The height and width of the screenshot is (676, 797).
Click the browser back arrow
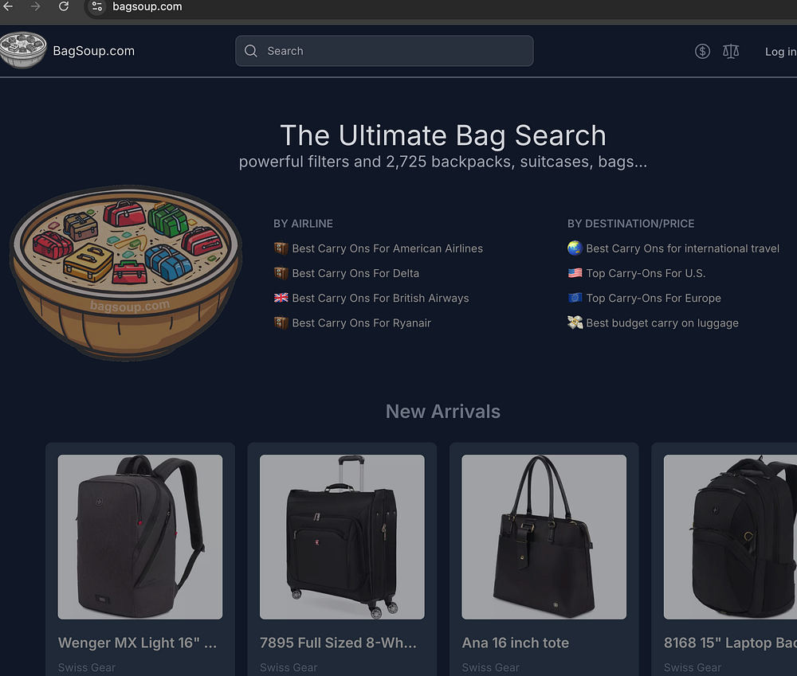pos(8,6)
